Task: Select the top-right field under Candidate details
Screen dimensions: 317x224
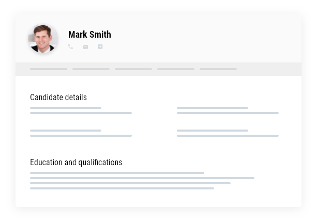Action: 228,110
